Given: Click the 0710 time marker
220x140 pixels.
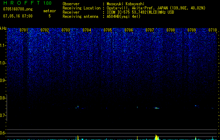Looking at the screenshot, I should (213, 30).
